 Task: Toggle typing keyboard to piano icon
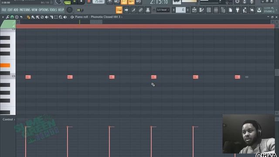119,10
